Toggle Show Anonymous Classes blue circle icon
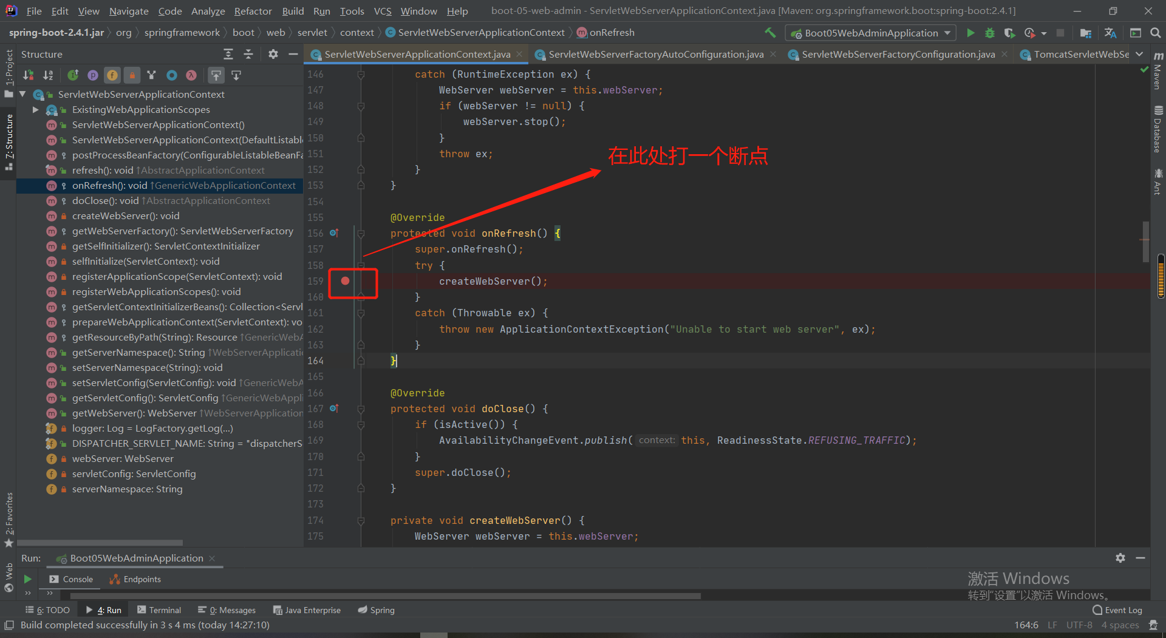Image resolution: width=1166 pixels, height=638 pixels. 172,75
